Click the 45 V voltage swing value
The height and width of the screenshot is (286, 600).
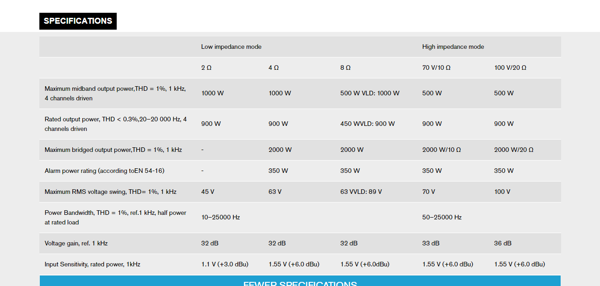(208, 192)
